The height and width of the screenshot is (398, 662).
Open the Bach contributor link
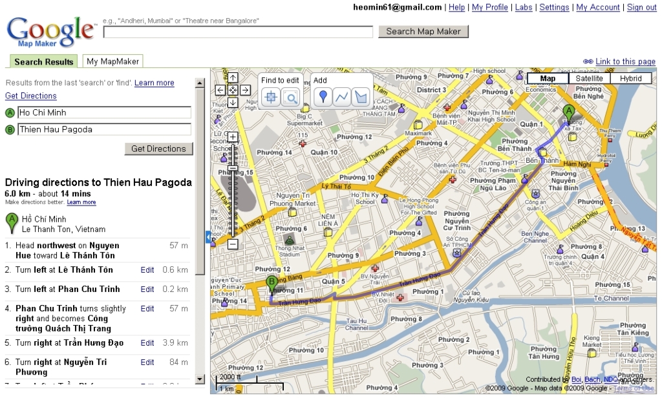[592, 379]
